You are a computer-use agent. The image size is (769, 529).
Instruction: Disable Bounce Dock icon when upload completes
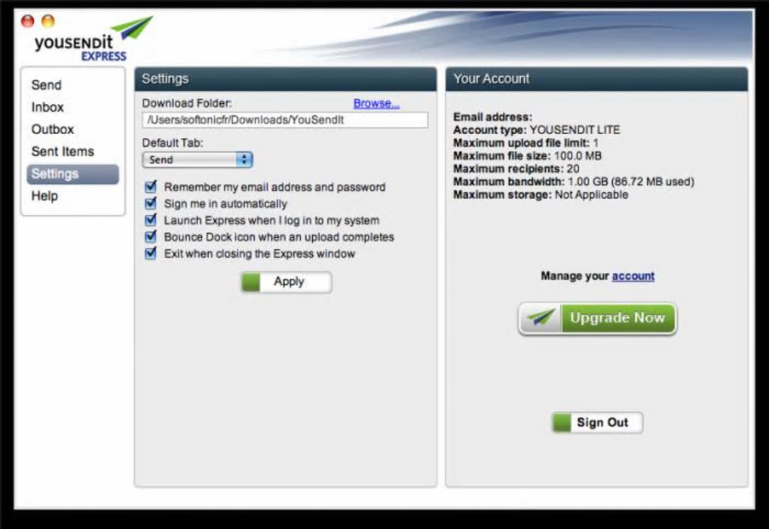click(x=151, y=237)
